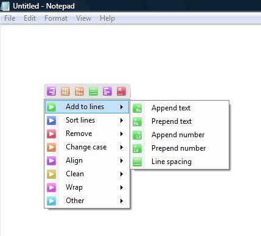Expand the Remove submenu arrow
This screenshot has width=261, height=236.
point(122,134)
